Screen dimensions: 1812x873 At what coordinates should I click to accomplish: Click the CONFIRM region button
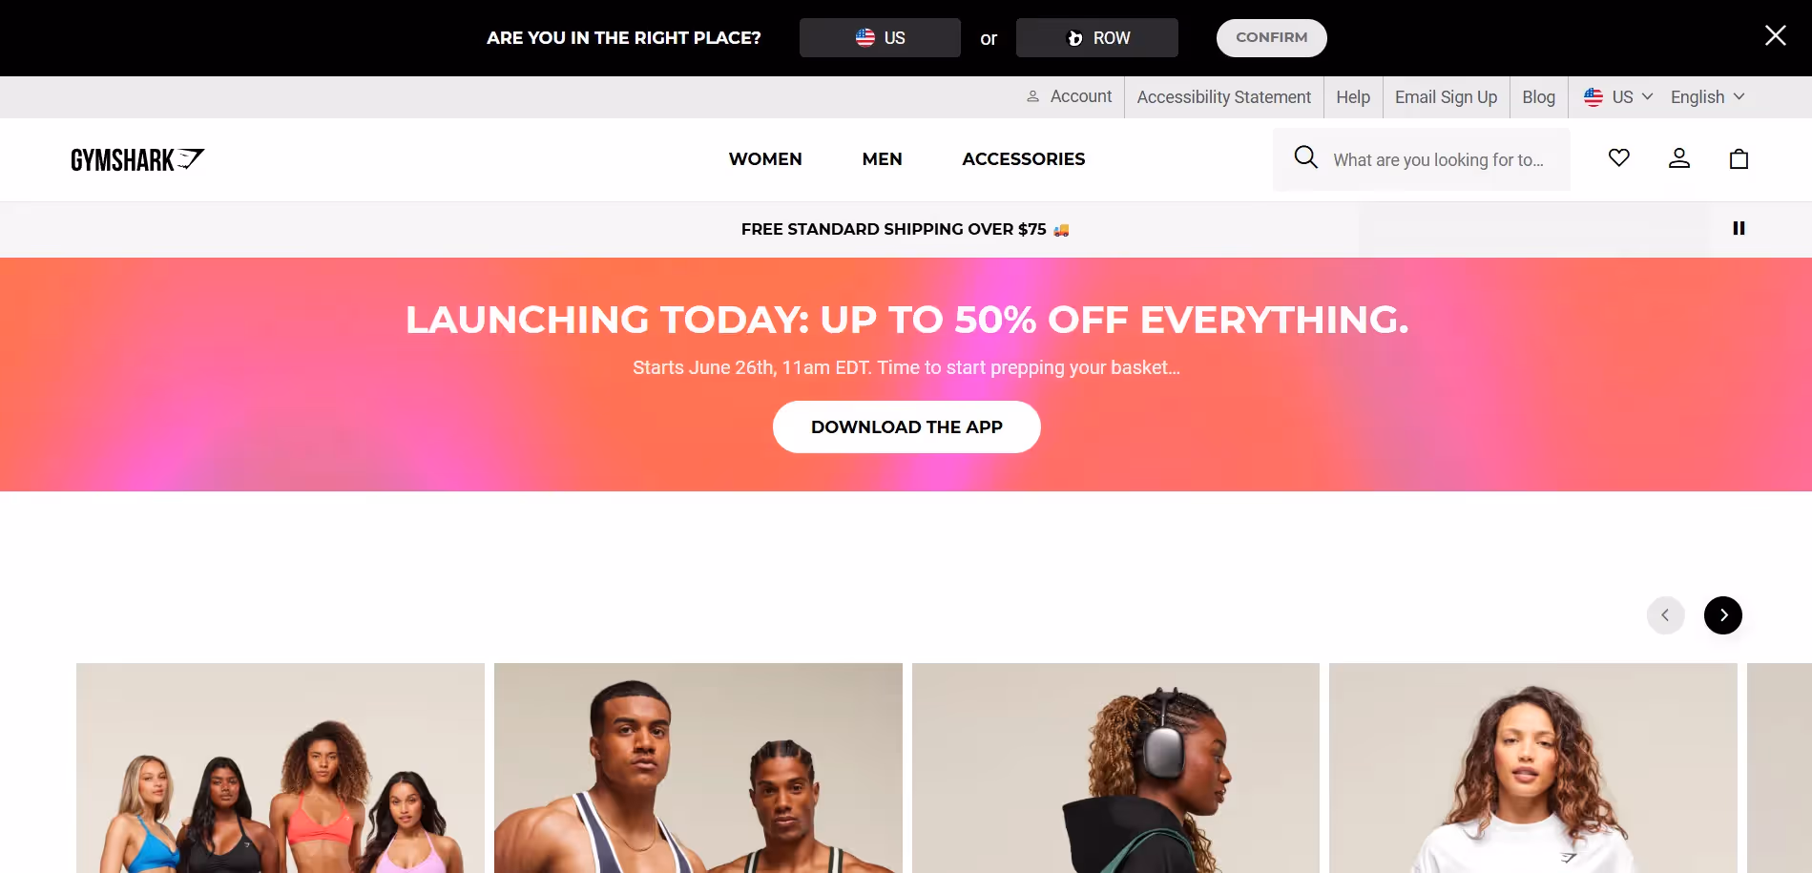[1271, 38]
